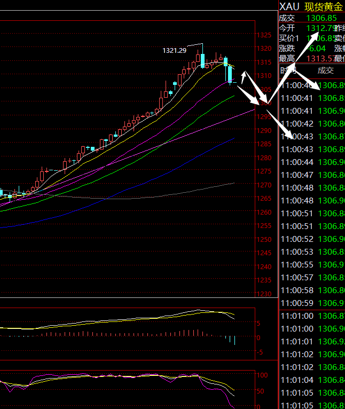The height and width of the screenshot is (409, 345).
Task: Click the 1310 price axis label
Action: [x=264, y=76]
